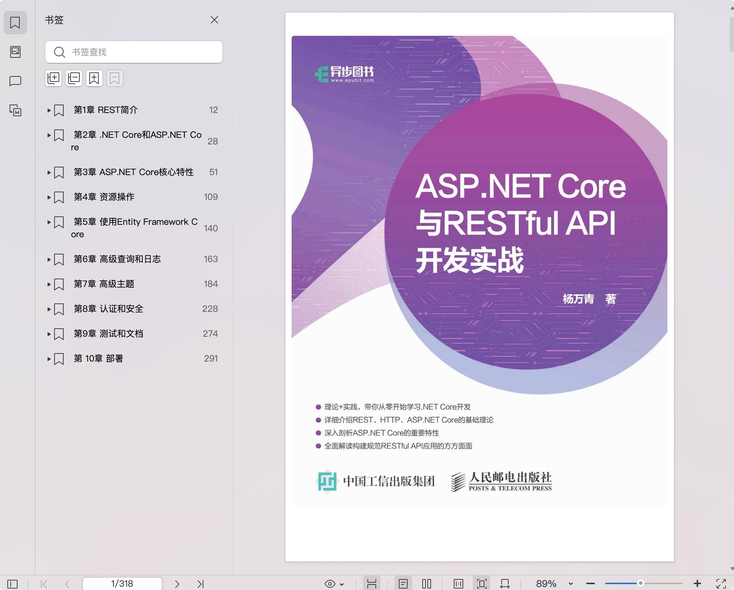This screenshot has width=734, height=590.
Task: Toggle the sidebar visibility button
Action: point(12,584)
